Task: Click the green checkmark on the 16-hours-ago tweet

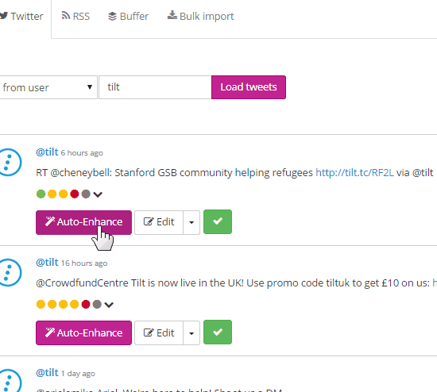Action: pos(218,332)
